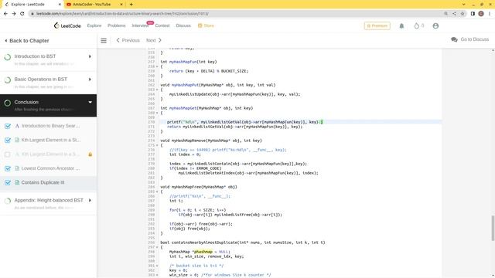Click the site lock icon in address bar
The height and width of the screenshot is (278, 495).
pos(32,14)
